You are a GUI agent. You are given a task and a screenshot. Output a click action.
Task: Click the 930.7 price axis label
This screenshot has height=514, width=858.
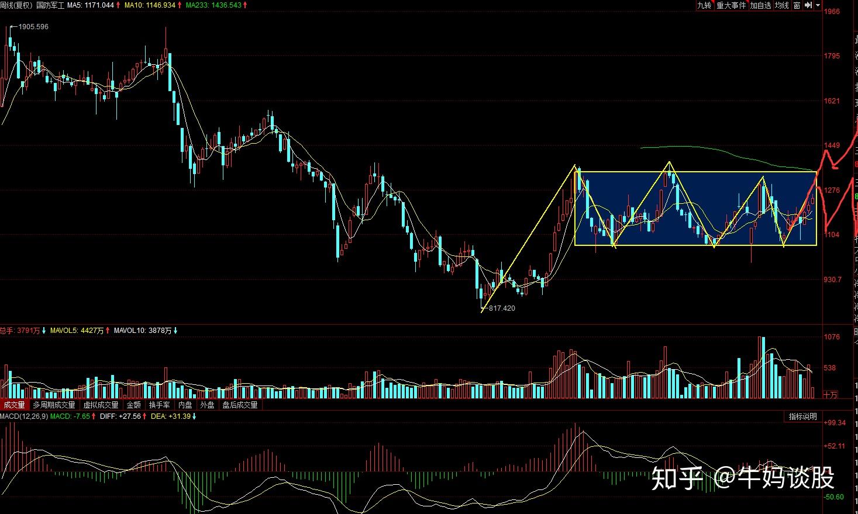[x=833, y=280]
